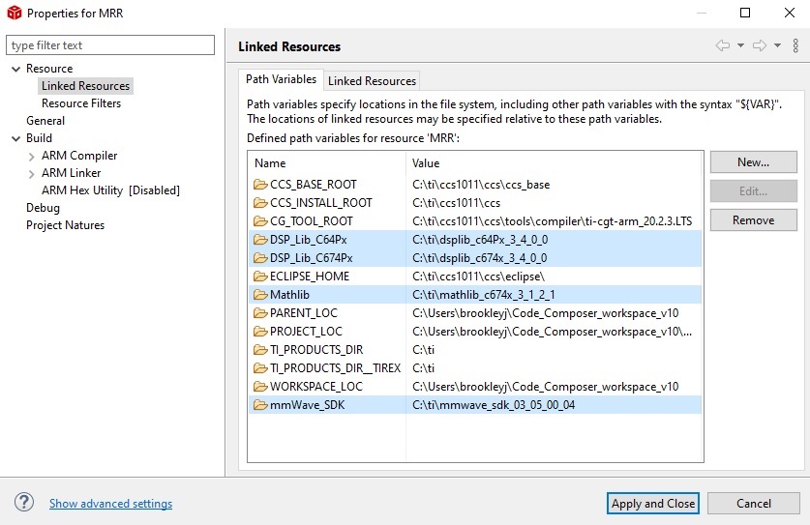Image resolution: width=810 pixels, height=525 pixels.
Task: Select Linked Resources in the tree
Action: (86, 86)
